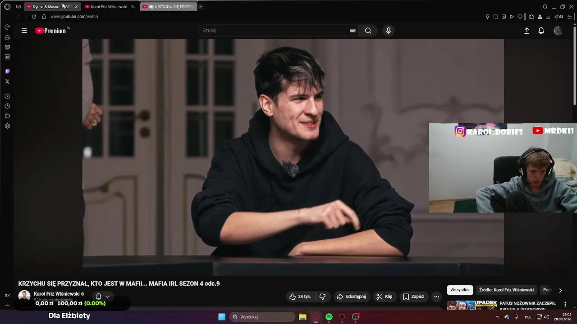Open the profile account toolbar icon
The image size is (577, 324).
pyautogui.click(x=540, y=17)
